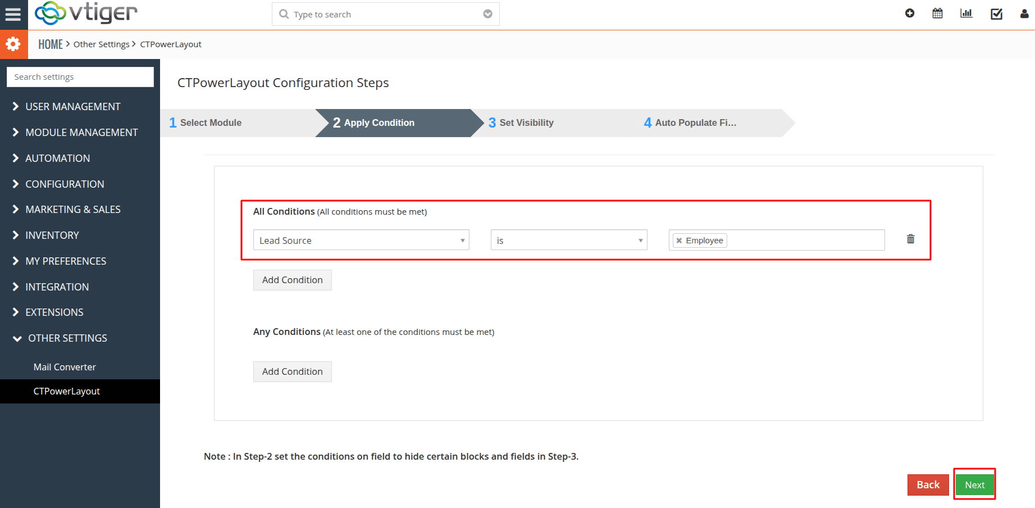
Task: Open the orange settings gear icon
Action: click(13, 44)
